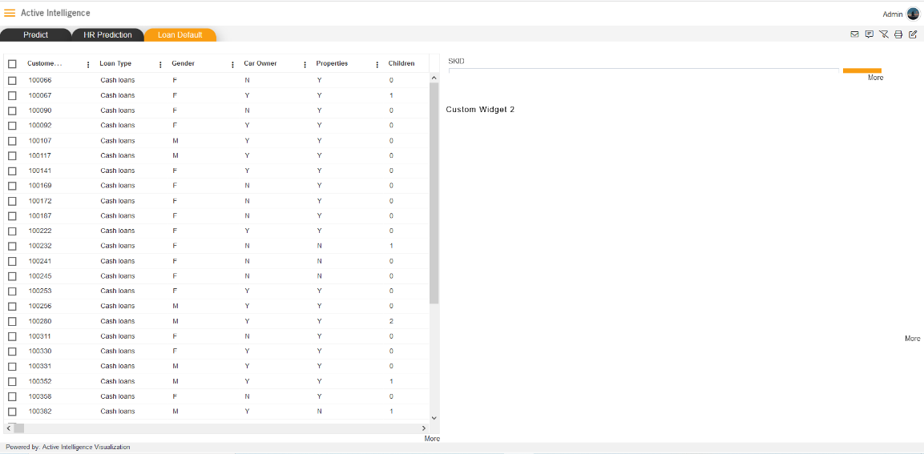Toggle the select-all header checkbox
Image resolution: width=924 pixels, height=454 pixels.
tap(12, 63)
